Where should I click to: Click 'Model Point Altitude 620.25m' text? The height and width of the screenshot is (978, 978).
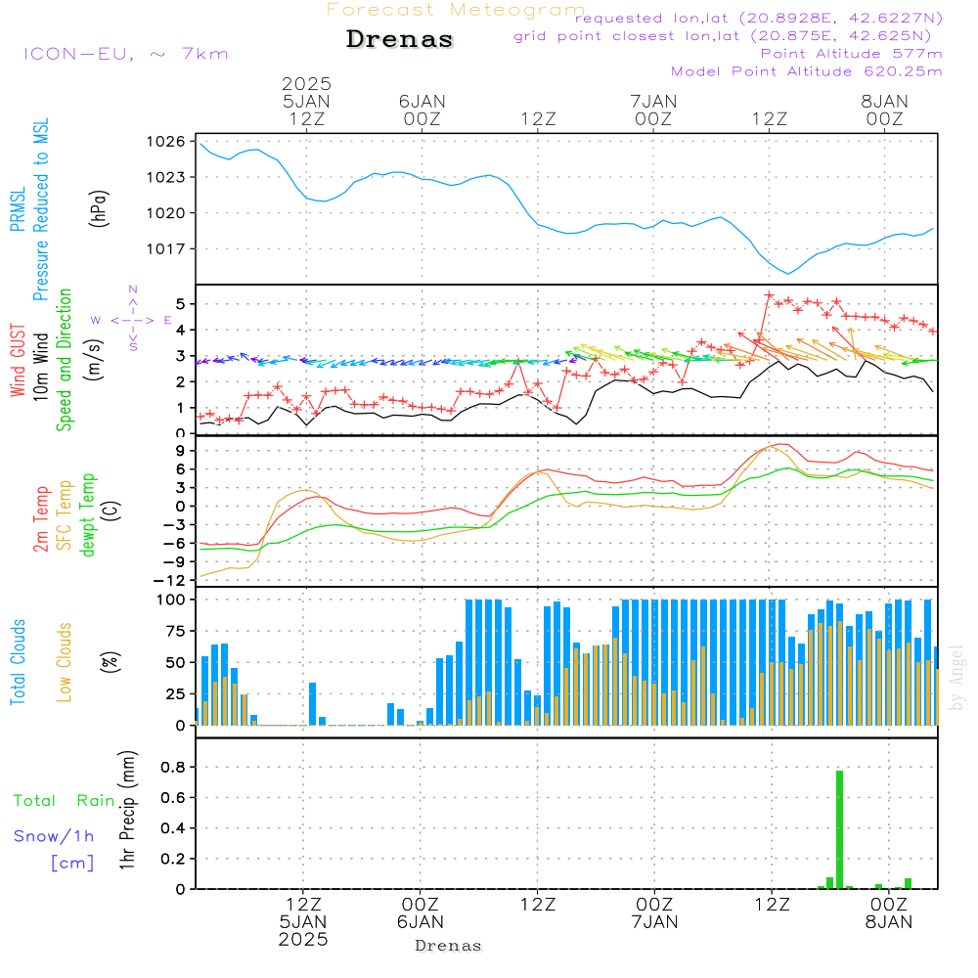pyautogui.click(x=807, y=71)
